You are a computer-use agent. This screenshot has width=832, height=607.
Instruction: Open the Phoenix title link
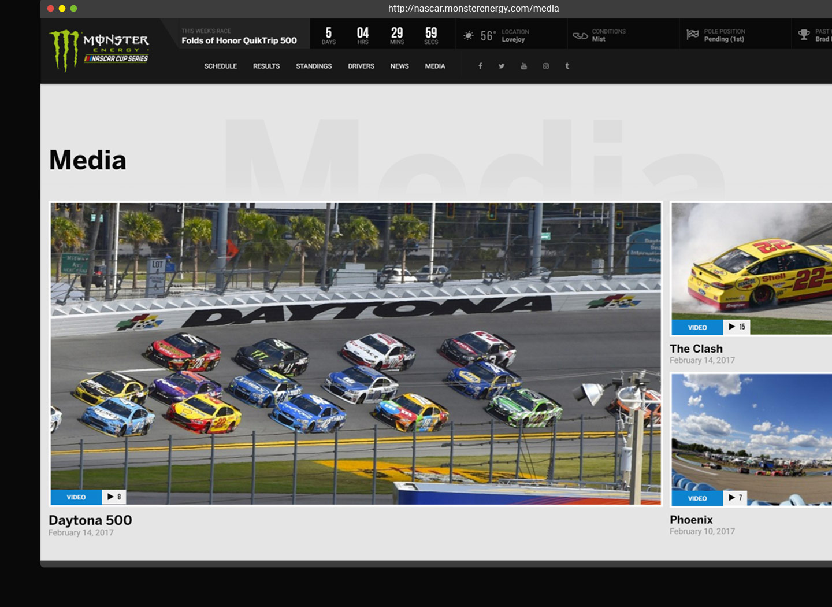[691, 520]
